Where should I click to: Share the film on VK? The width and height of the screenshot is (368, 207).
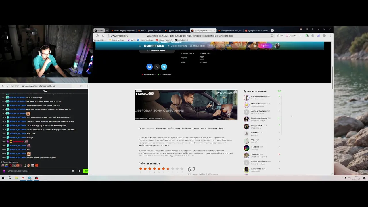149,67
